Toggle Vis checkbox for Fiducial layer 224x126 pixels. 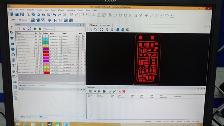pyautogui.click(x=36, y=36)
